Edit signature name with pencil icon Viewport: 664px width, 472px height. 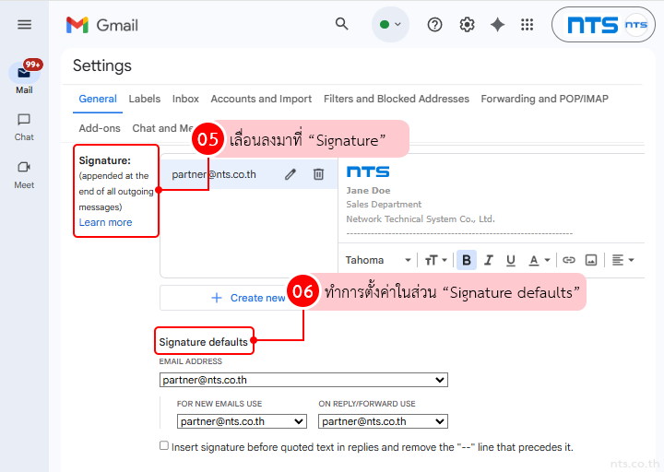click(x=290, y=174)
